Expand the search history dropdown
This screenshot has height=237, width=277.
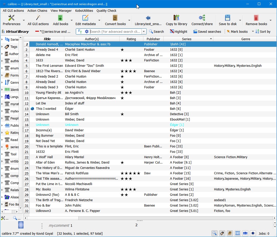click(144, 31)
